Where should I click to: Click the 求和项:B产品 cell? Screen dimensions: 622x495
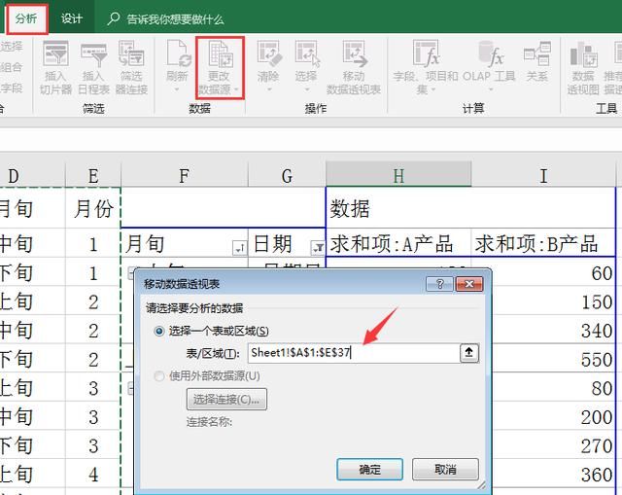point(543,243)
